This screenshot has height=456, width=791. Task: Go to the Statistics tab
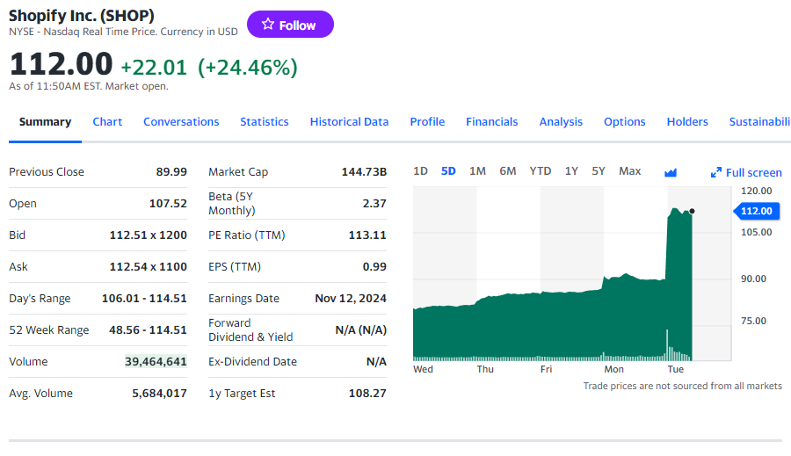pos(265,121)
